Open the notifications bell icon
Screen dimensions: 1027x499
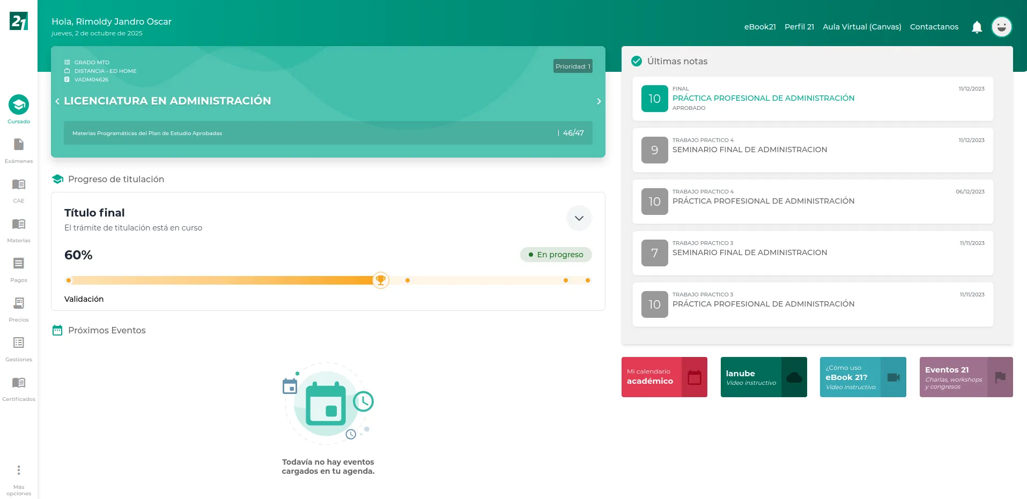tap(976, 27)
